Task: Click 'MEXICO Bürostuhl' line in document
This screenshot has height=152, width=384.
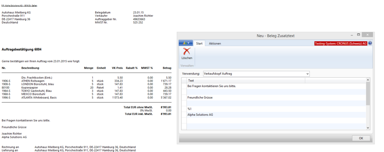Action: coord(33,94)
